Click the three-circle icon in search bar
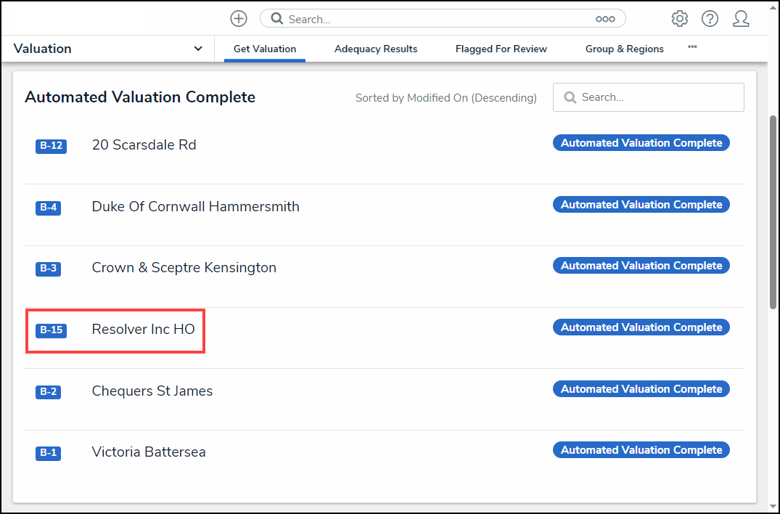The image size is (780, 514). point(605,19)
